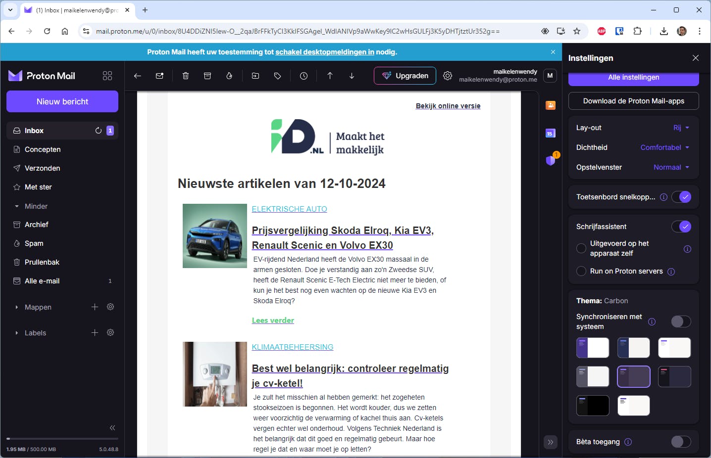
Task: Open move-to-folder toolbar icon
Action: [255, 76]
